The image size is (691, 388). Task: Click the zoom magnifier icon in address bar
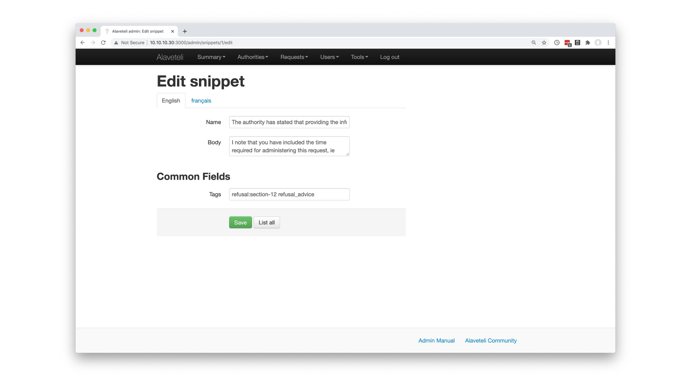click(534, 42)
